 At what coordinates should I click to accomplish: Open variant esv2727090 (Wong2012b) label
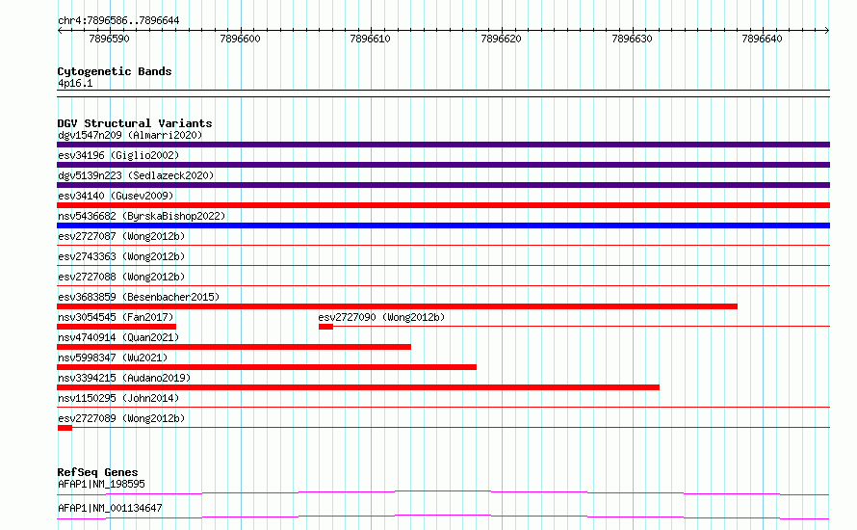point(381,317)
